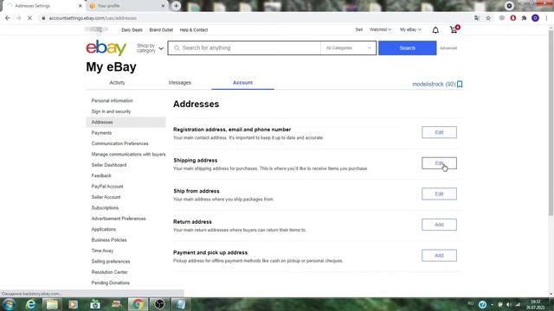The image size is (554, 311).
Task: Edit the Shipping address
Action: [x=439, y=163]
